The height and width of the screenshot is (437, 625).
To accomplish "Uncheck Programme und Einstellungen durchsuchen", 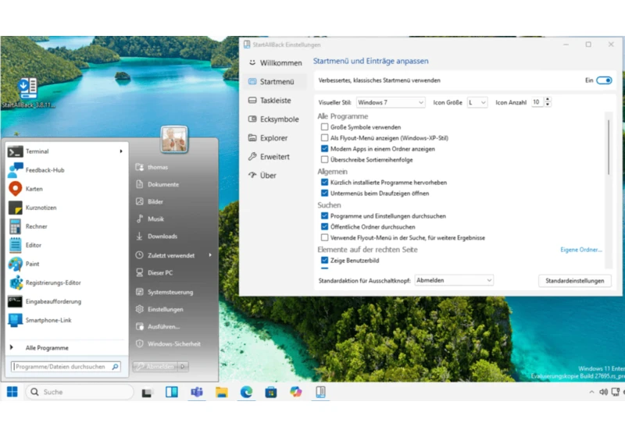I will (324, 215).
